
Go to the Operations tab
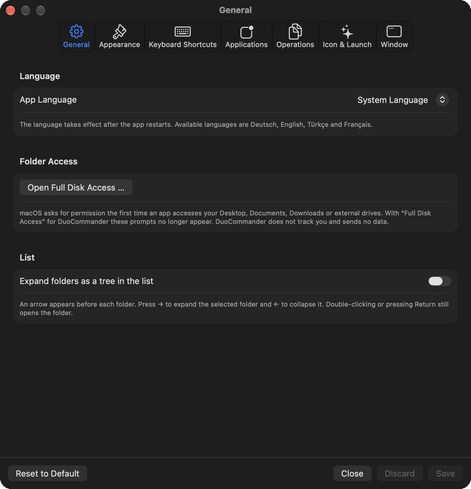coord(295,36)
